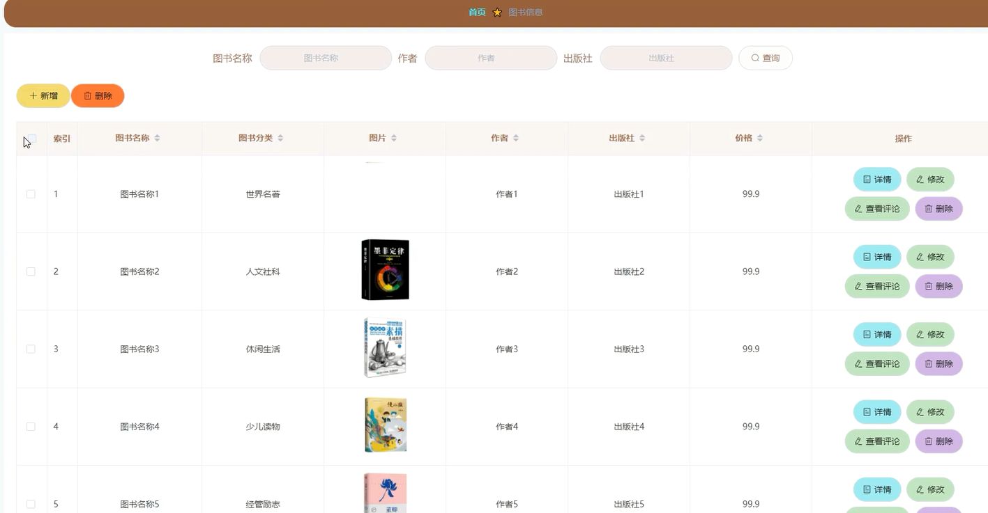Click the 素描 book cover in row 3
This screenshot has width=988, height=513.
[385, 348]
